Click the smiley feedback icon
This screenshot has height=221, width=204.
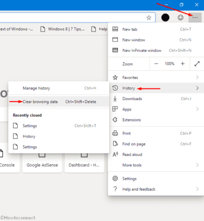click(x=180, y=18)
